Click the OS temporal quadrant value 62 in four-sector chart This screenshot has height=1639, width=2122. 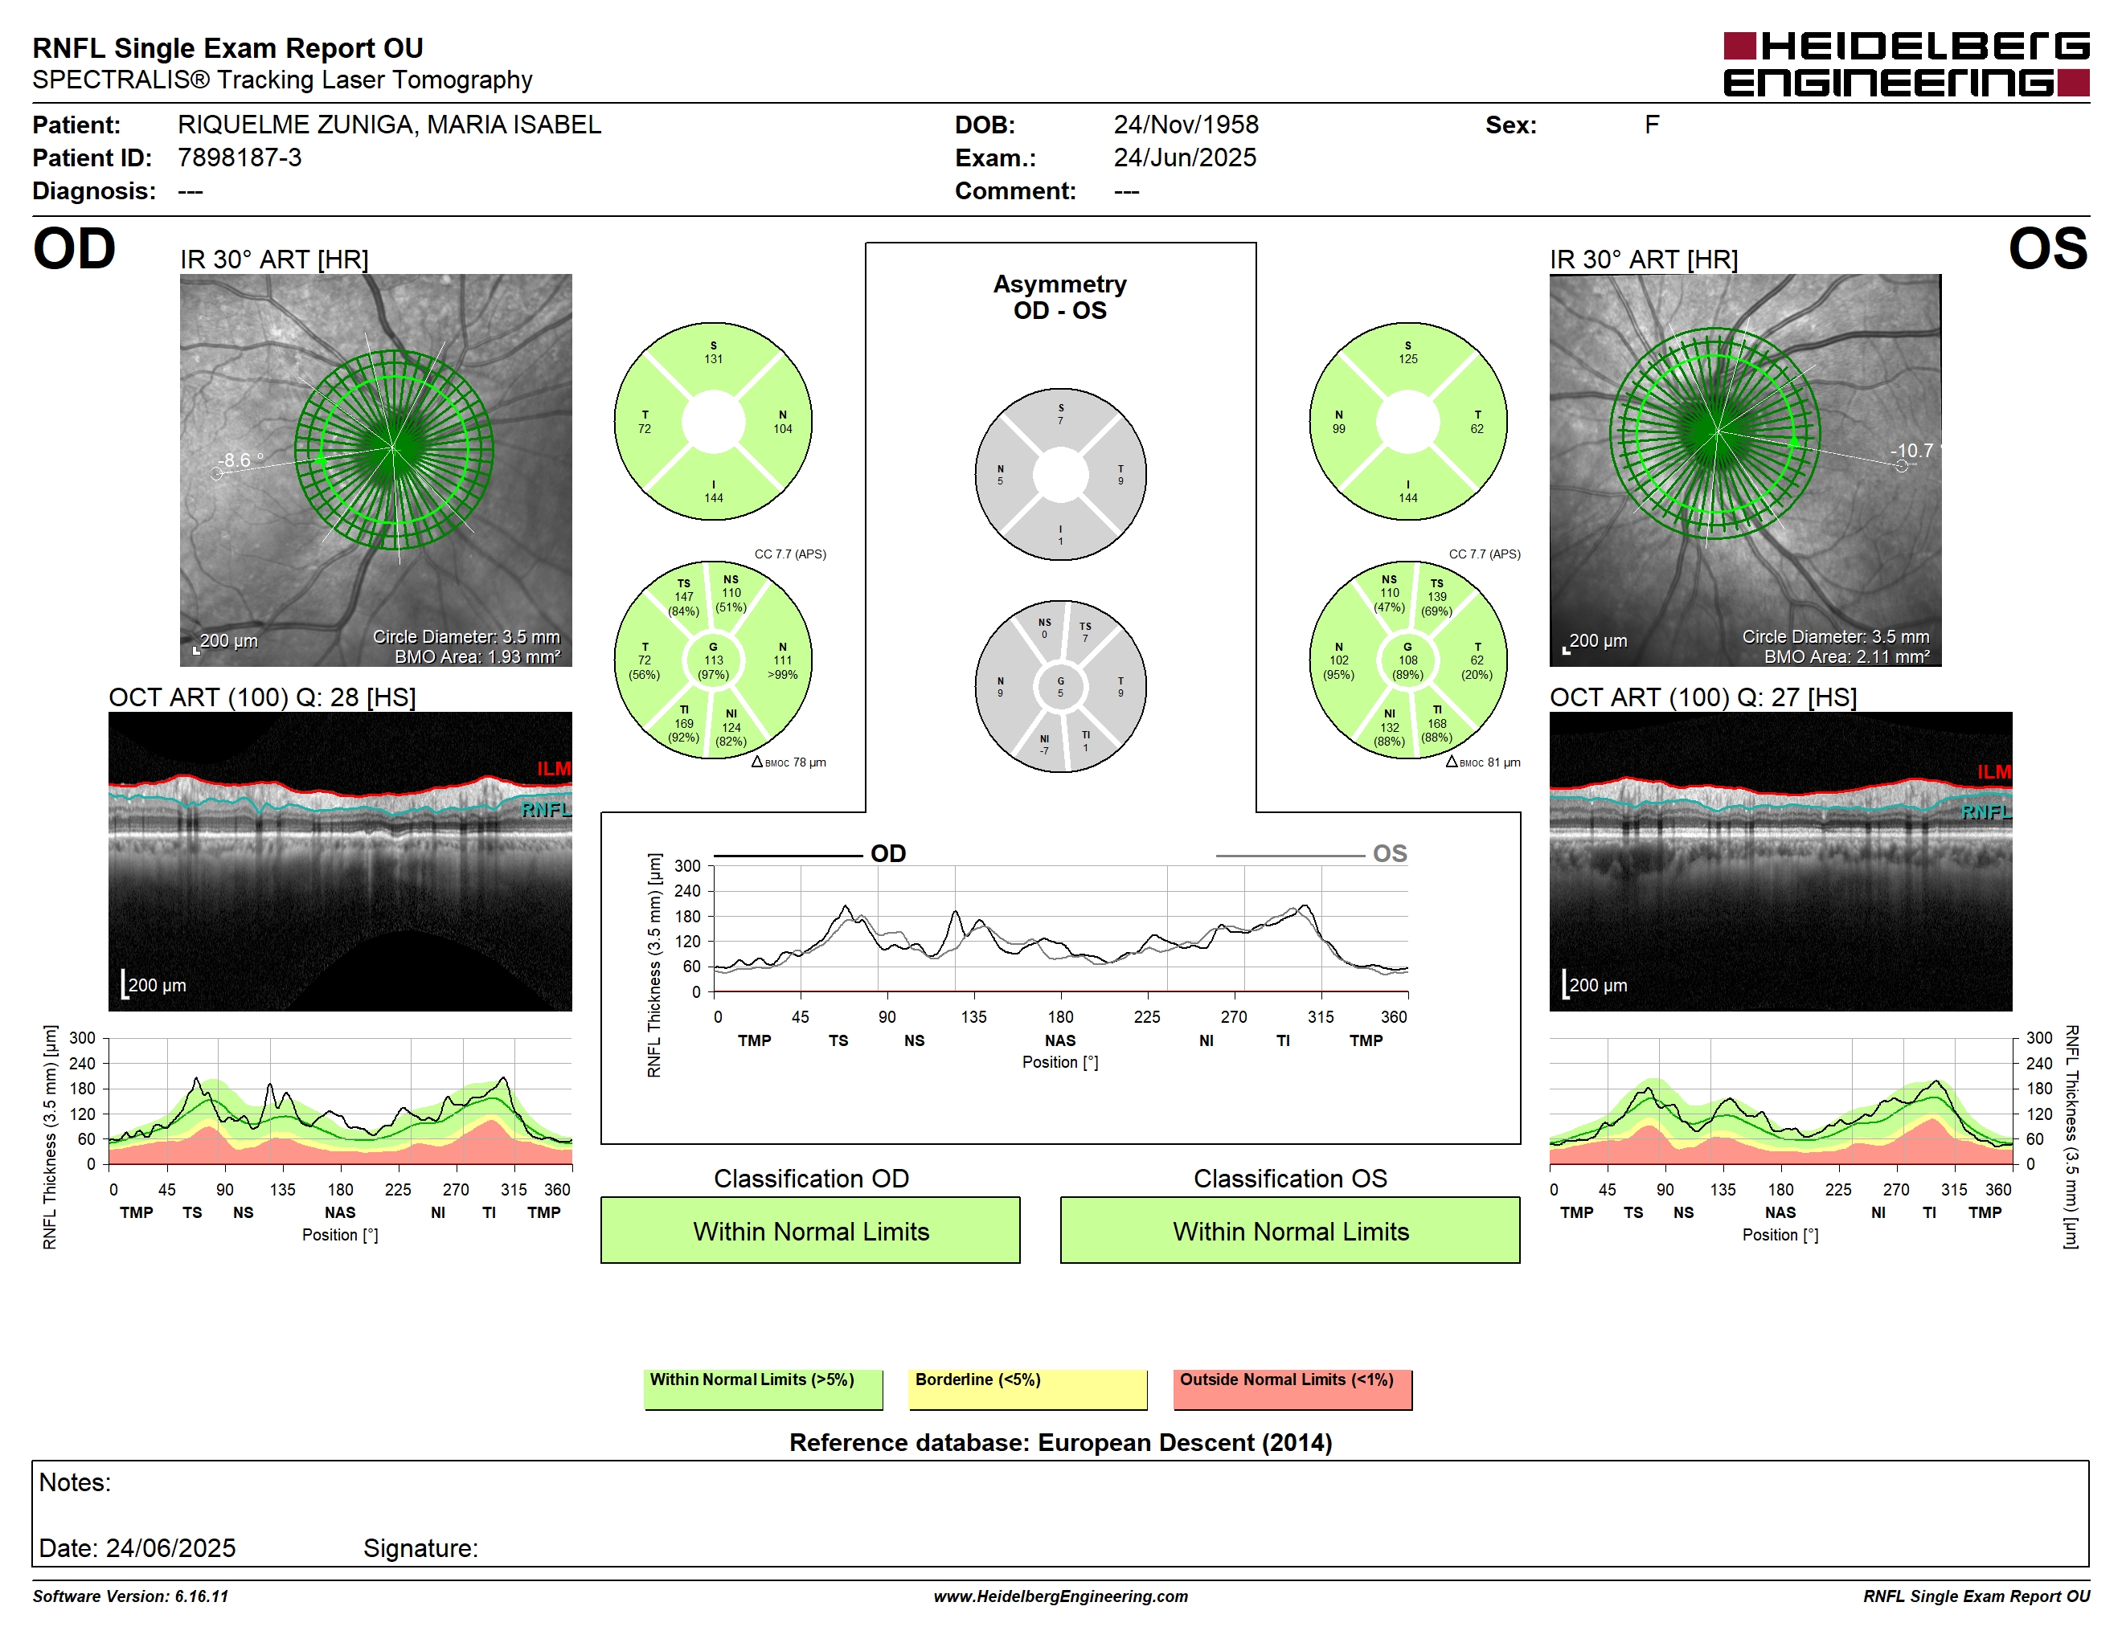click(1477, 428)
